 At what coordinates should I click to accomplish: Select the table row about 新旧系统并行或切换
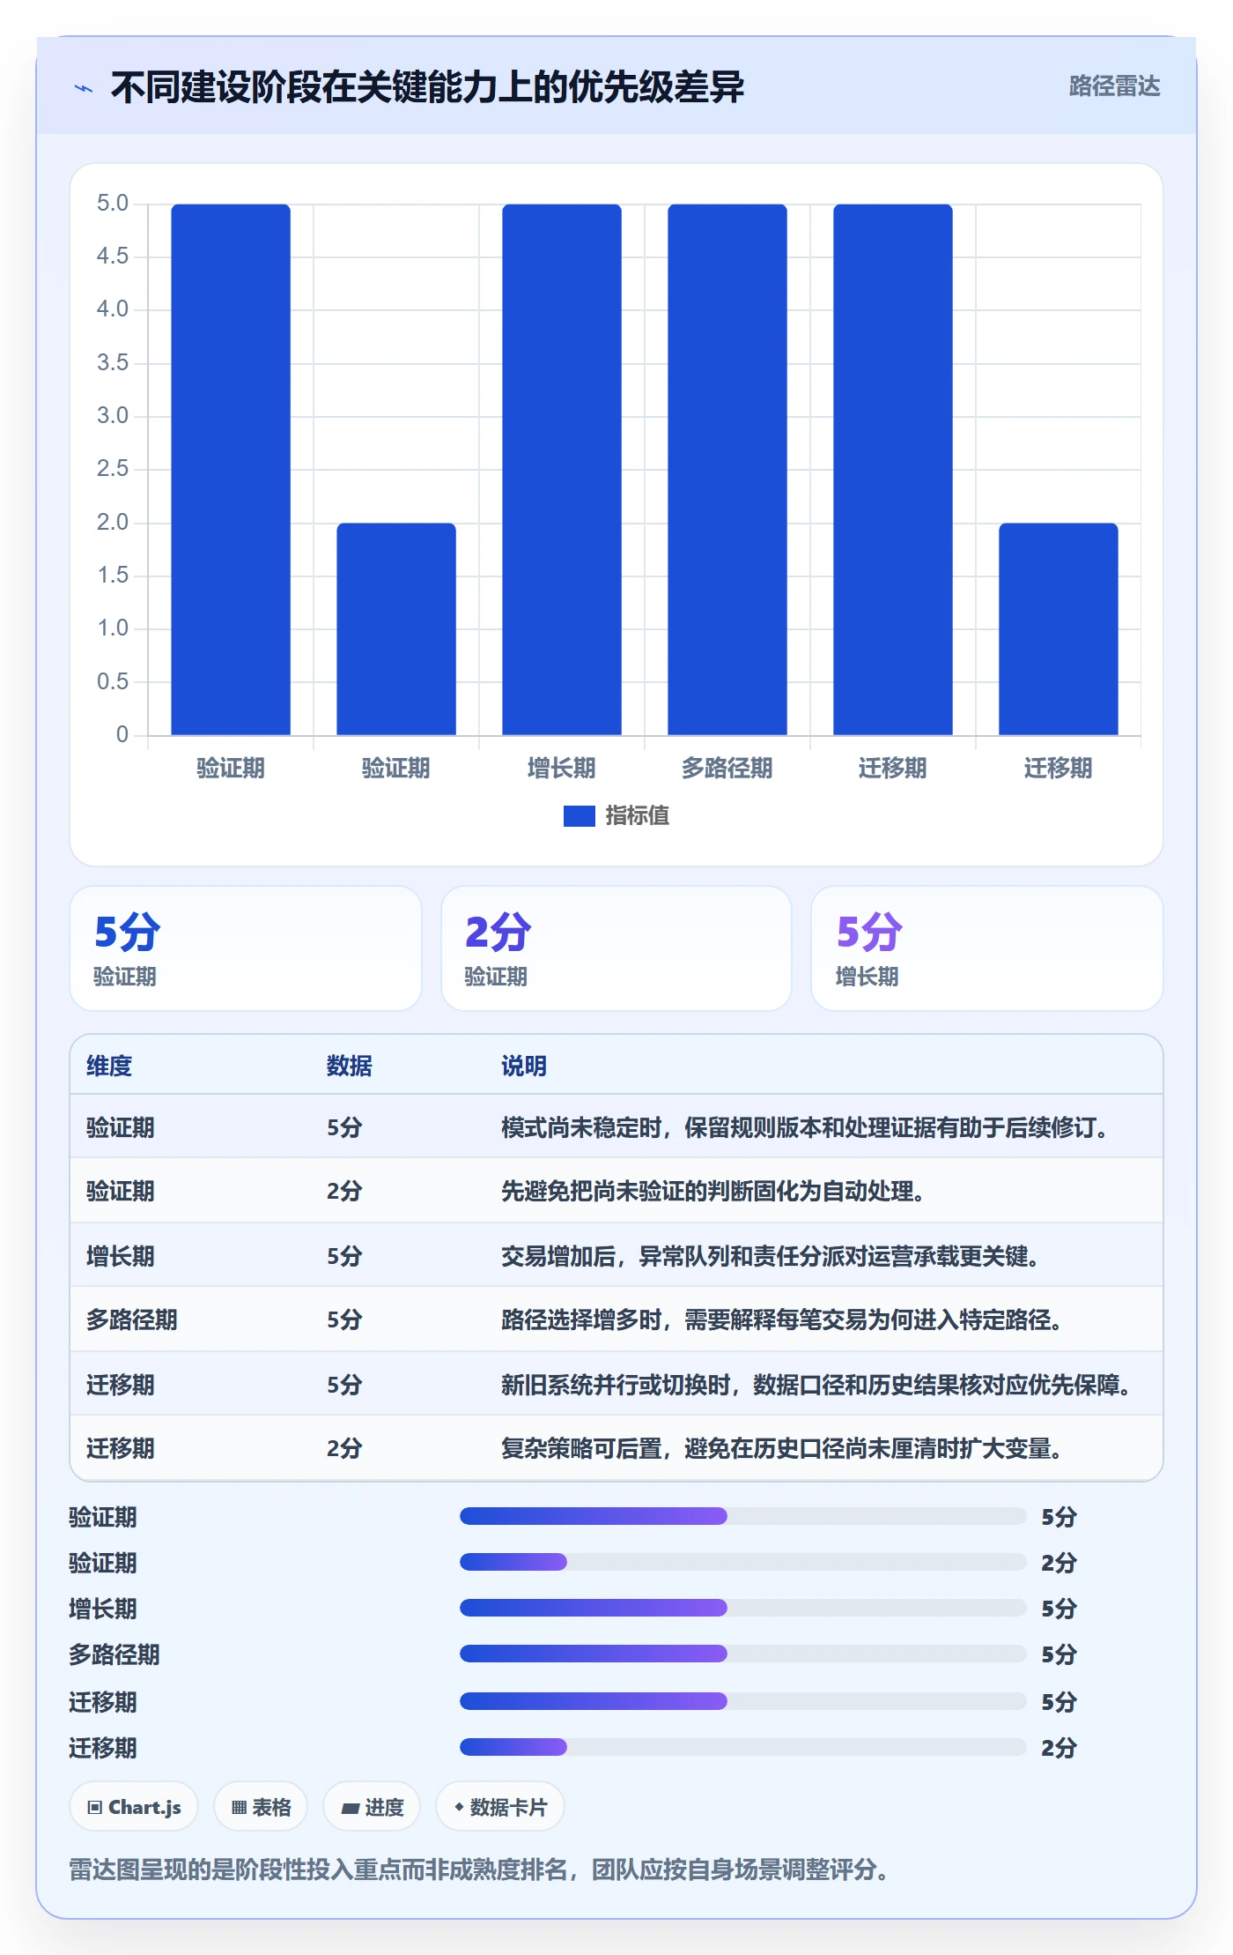tap(616, 1384)
